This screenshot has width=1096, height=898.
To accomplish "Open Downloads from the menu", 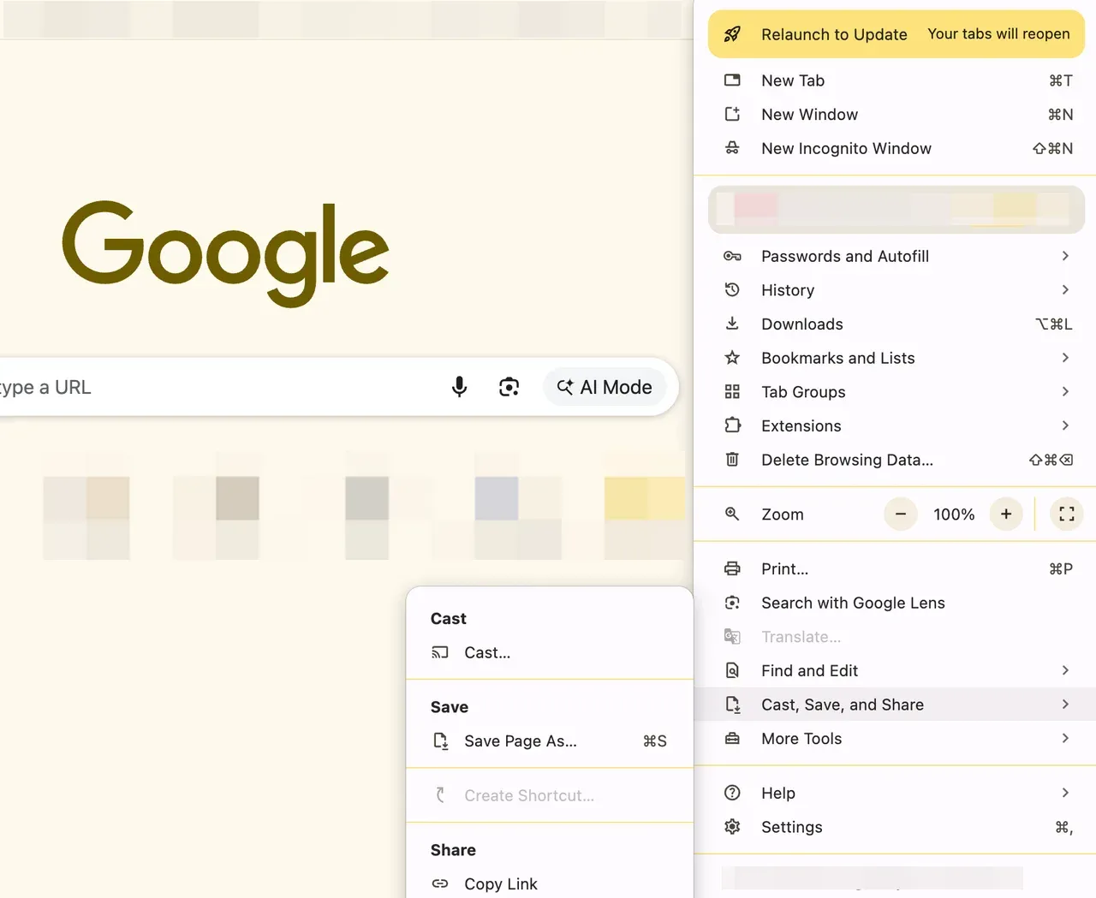I will pos(896,324).
